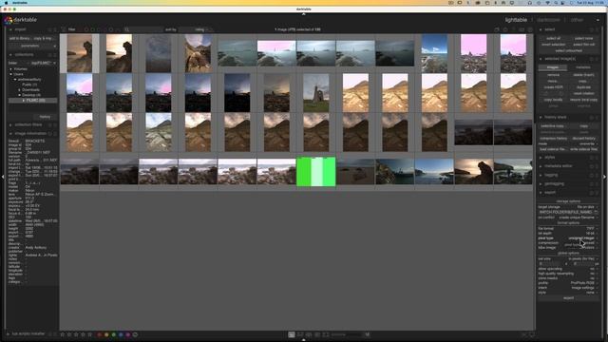
Task: Open the file format TIFF dropdown
Action: 567,229
